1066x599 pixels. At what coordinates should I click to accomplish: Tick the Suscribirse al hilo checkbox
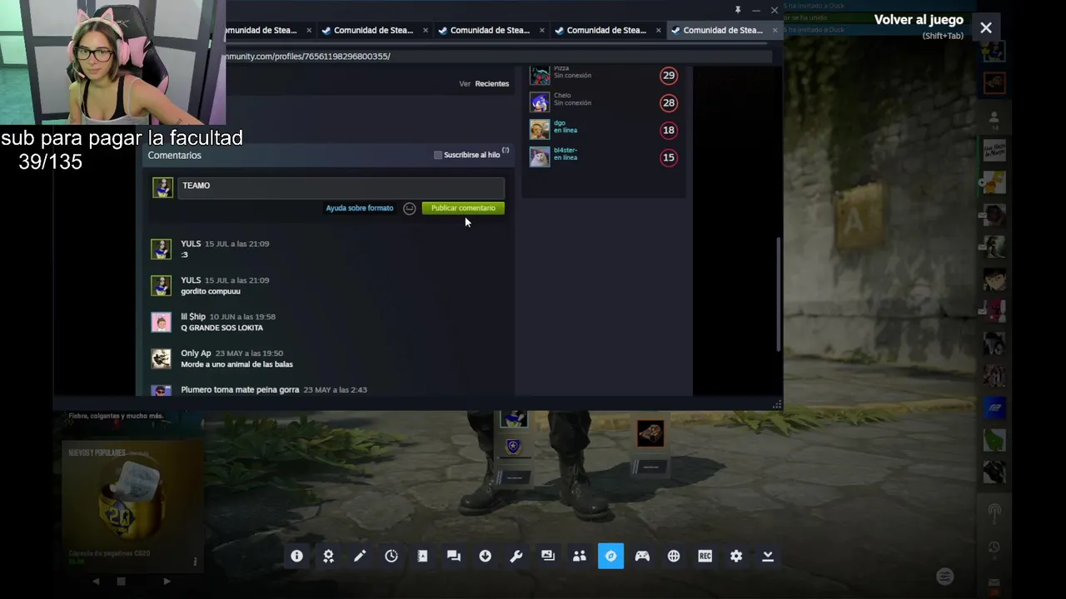438,155
